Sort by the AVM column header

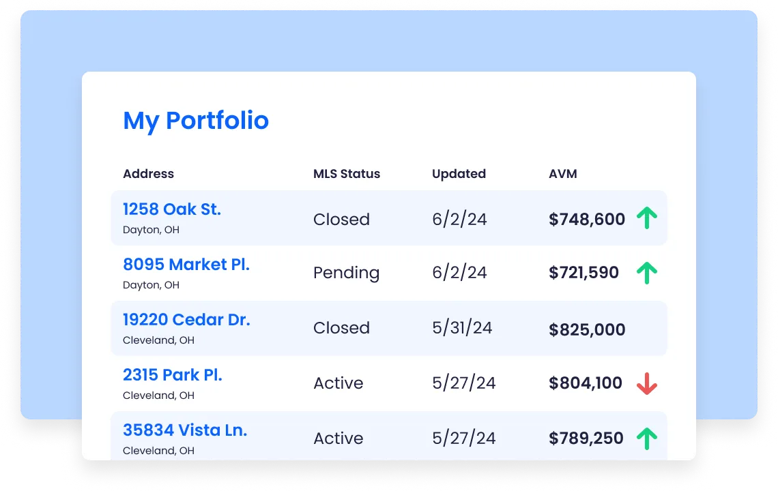(x=562, y=174)
